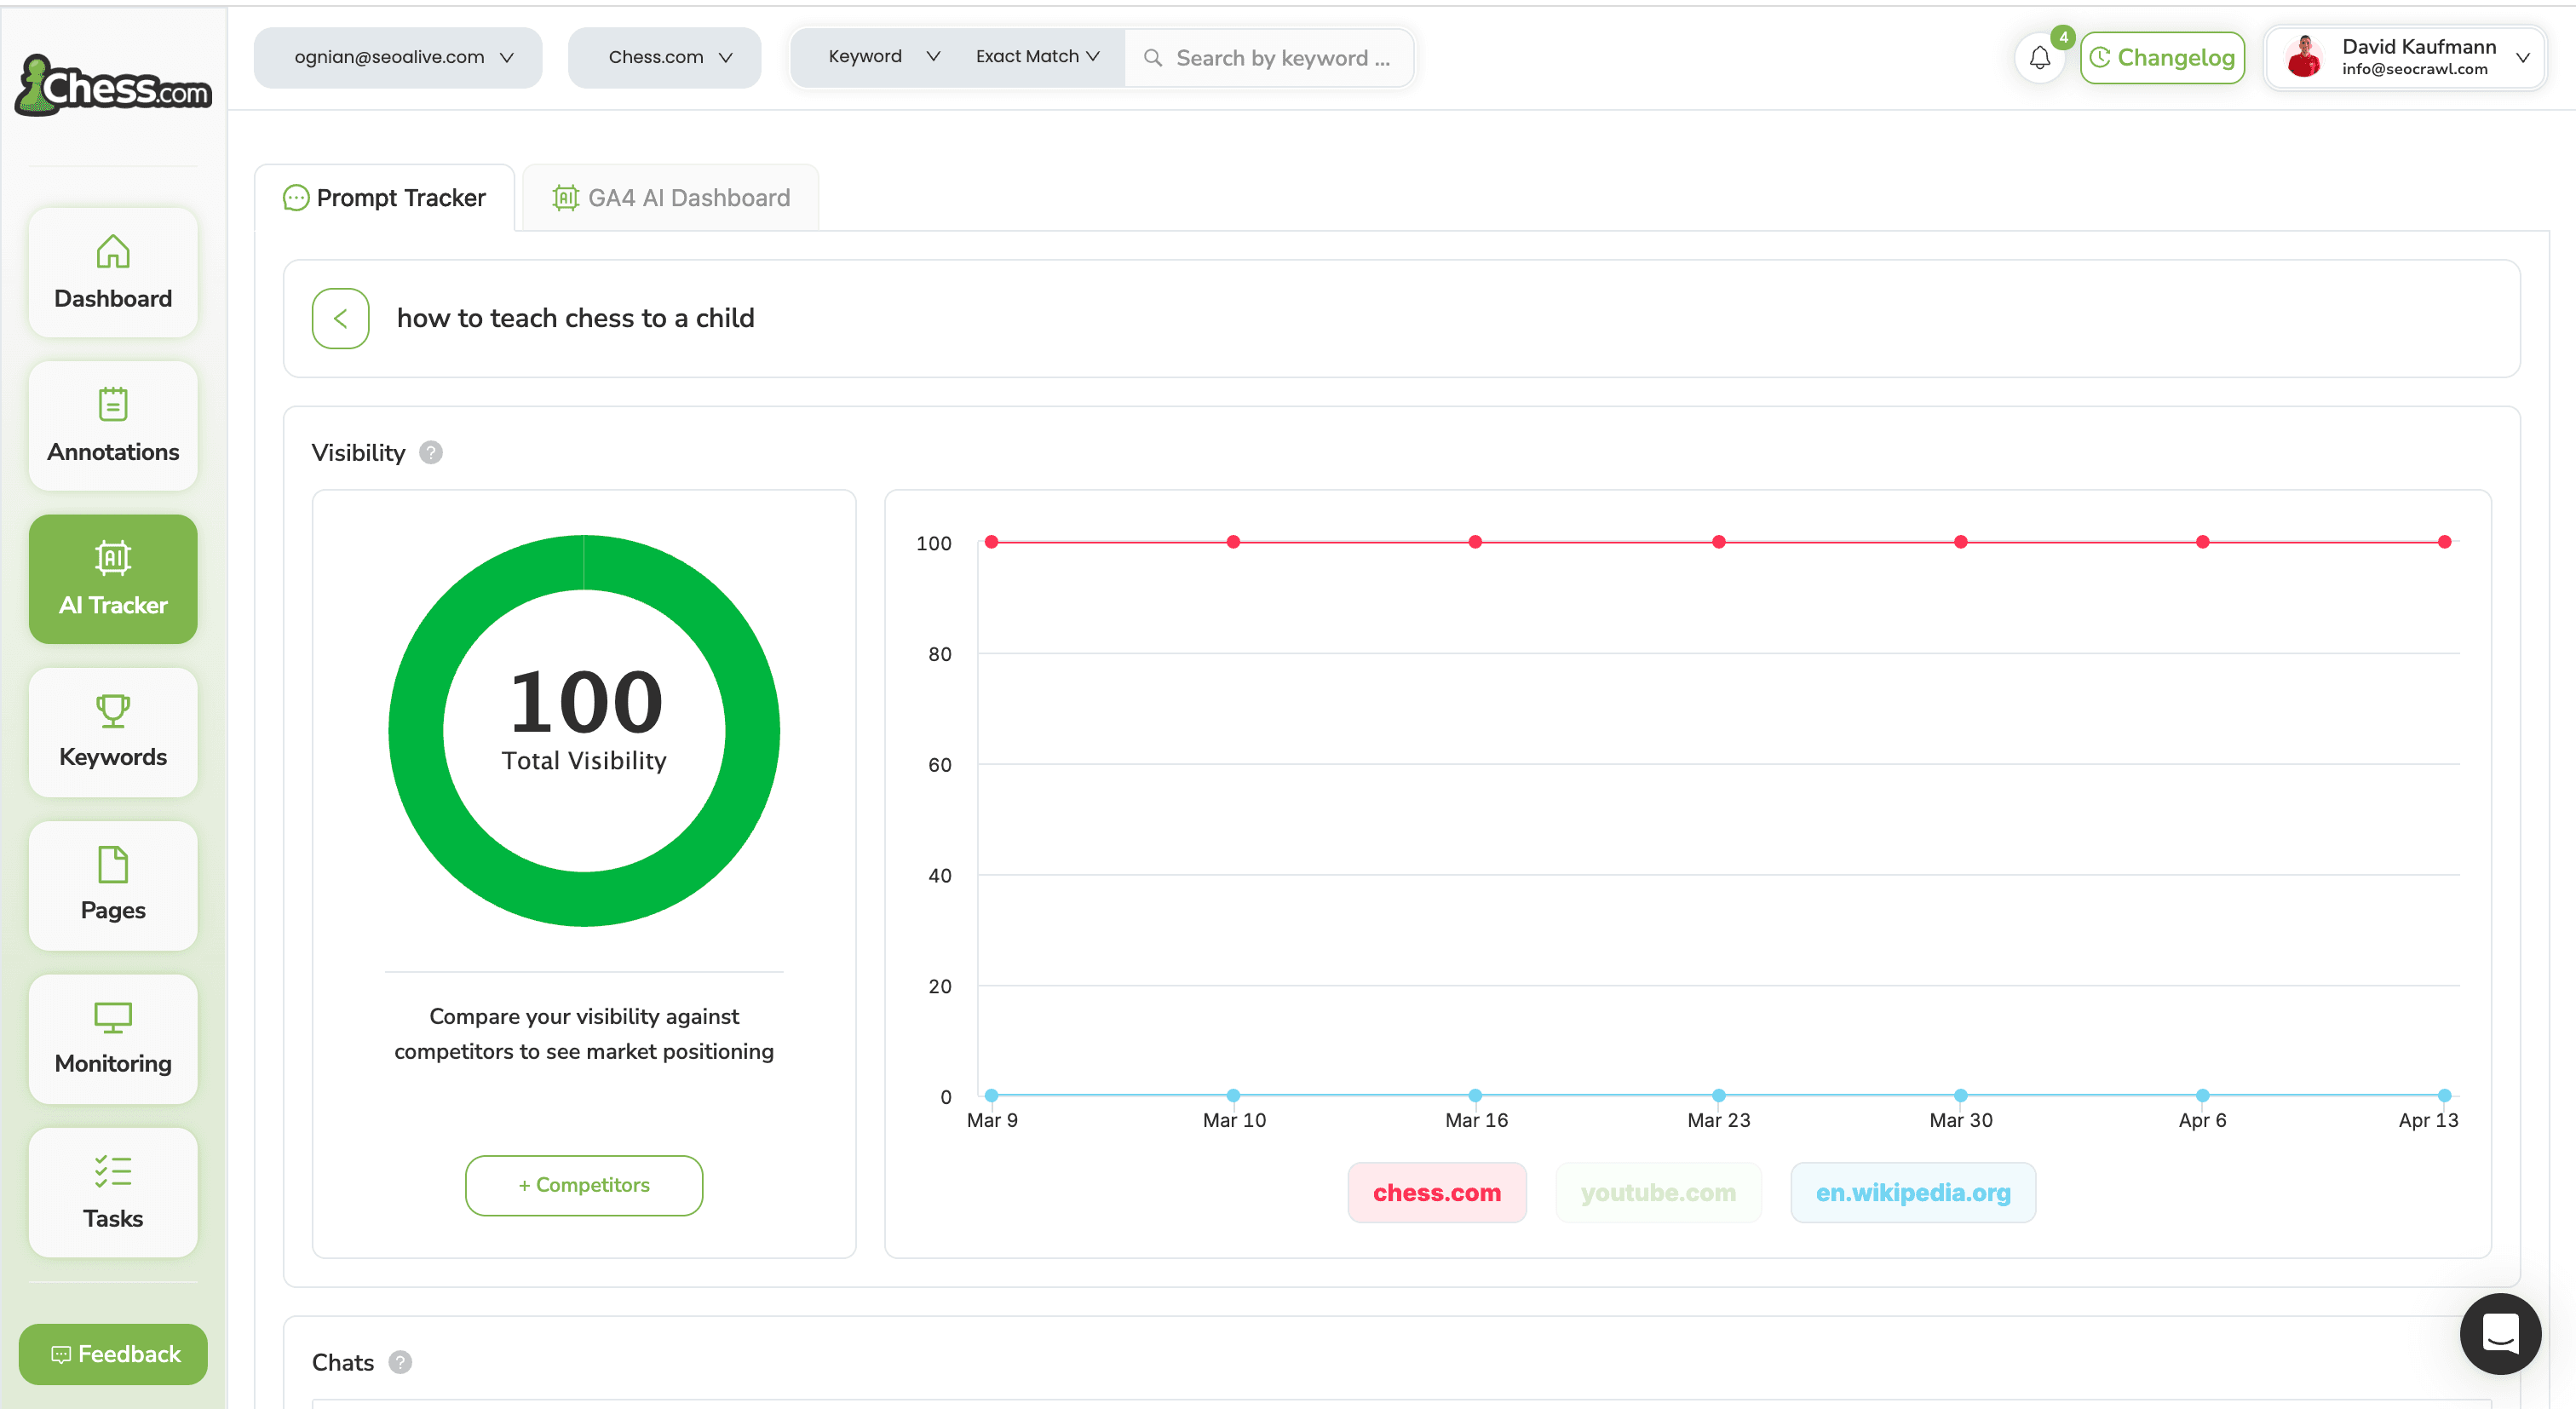This screenshot has width=2576, height=1409.
Task: Click the + Competitors button
Action: tap(584, 1185)
